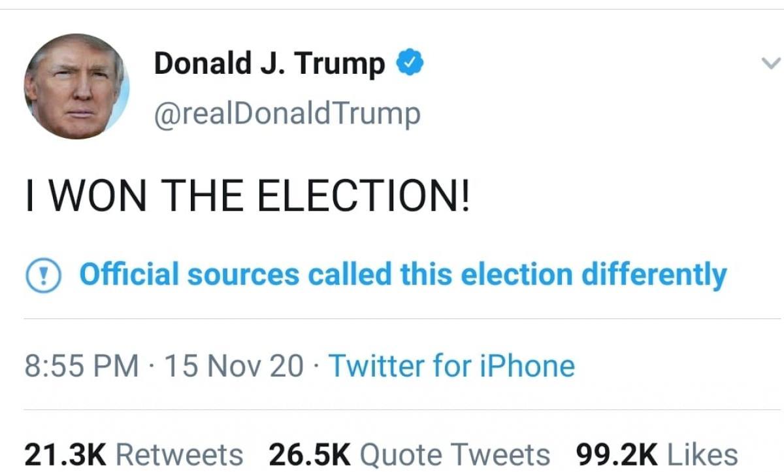Image resolution: width=784 pixels, height=472 pixels.
Task: Open the @realDonaldTrump handle link
Action: click(287, 114)
